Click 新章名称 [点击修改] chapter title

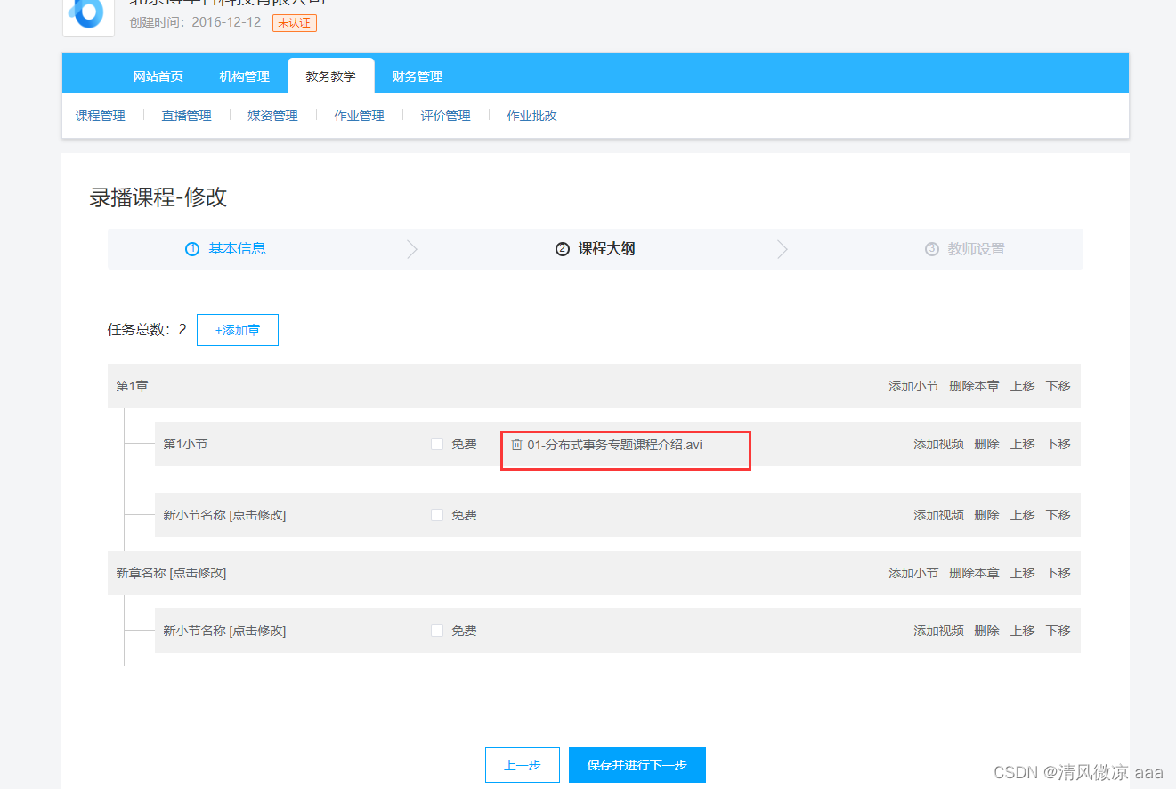(x=171, y=573)
